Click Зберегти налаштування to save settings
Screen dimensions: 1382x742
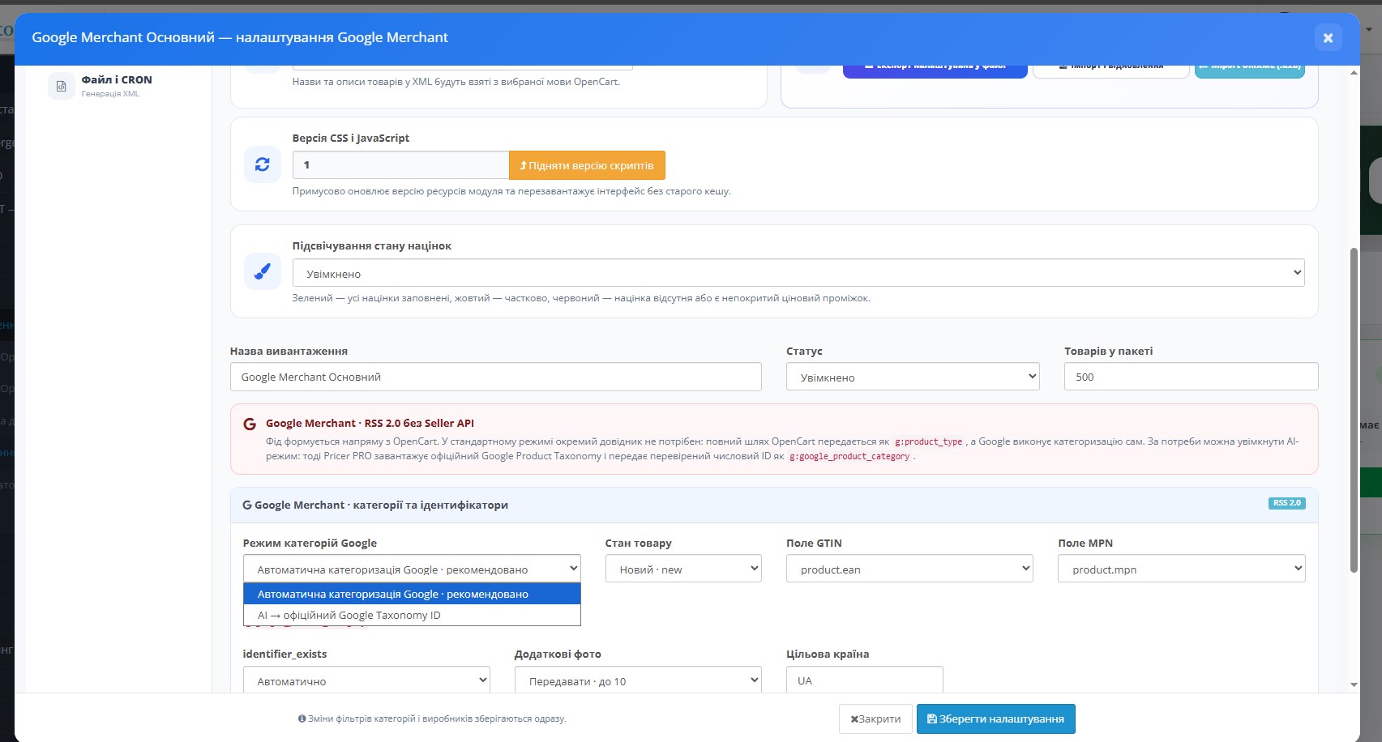click(995, 719)
